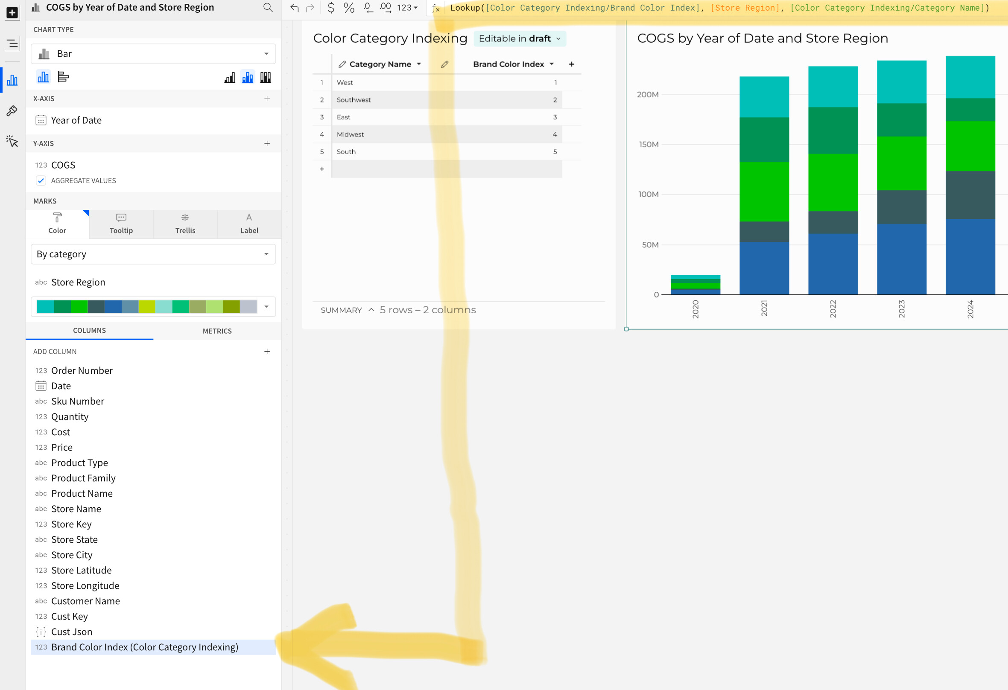This screenshot has height=690, width=1008.
Task: Collapse the Summary panel chevron
Action: coord(371,310)
